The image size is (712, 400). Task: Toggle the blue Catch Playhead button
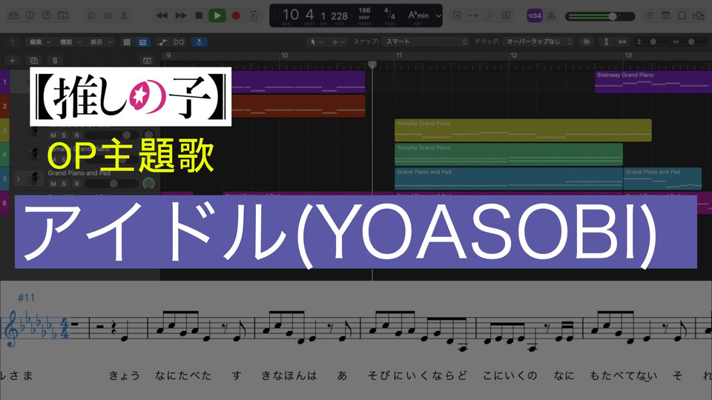tap(199, 41)
